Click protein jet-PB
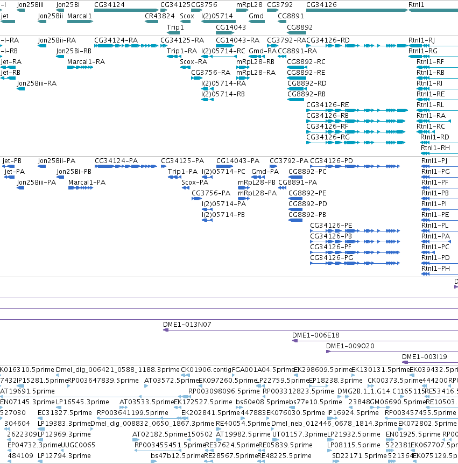This screenshot has width=458, height=464. tap(12, 161)
